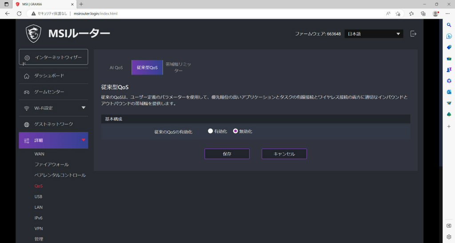
Task: Click the キャンセル button
Action: (284, 154)
